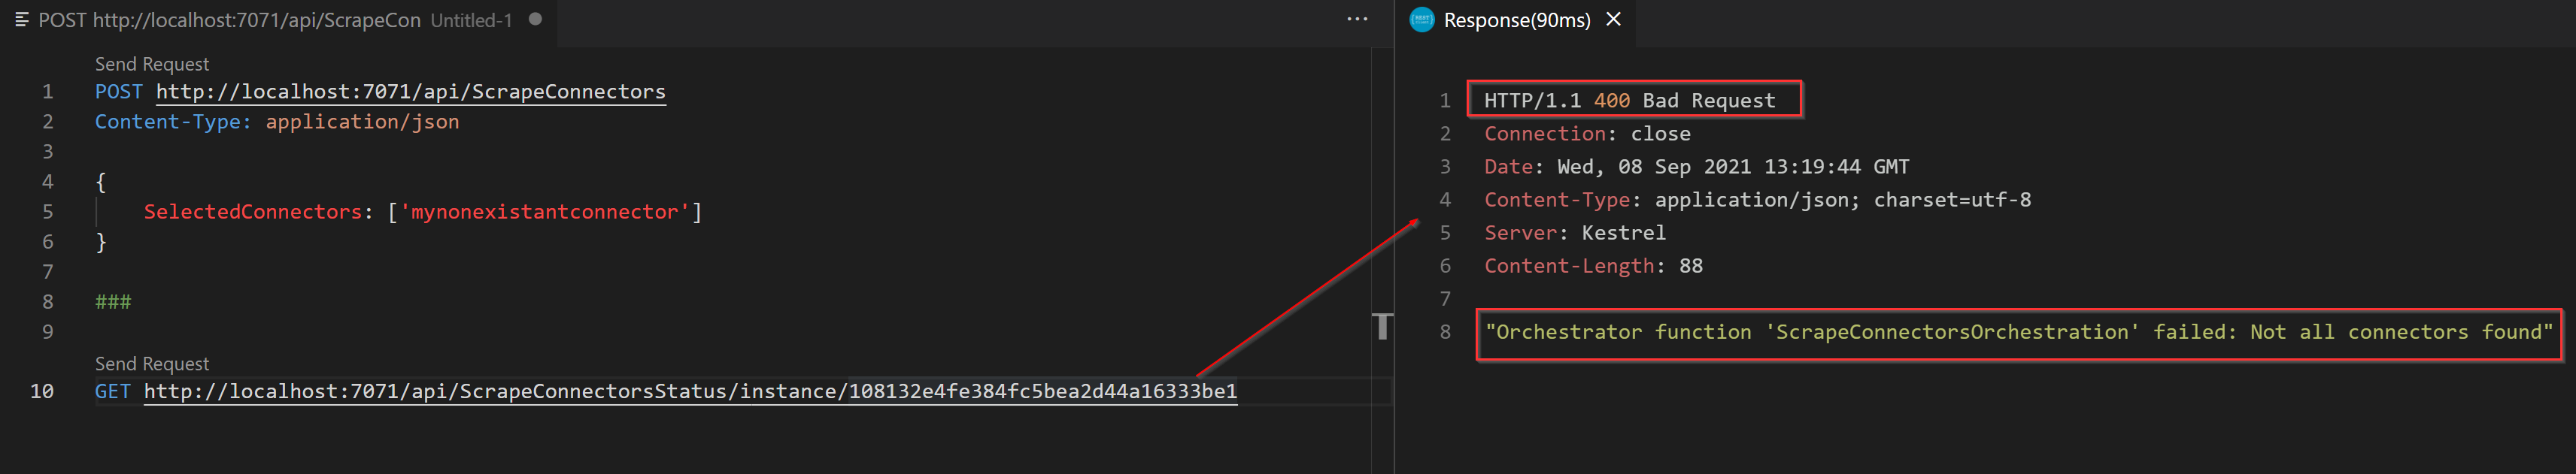
Task: Click the unsaved dot on the Untitled-1 tab
Action: pos(535,19)
